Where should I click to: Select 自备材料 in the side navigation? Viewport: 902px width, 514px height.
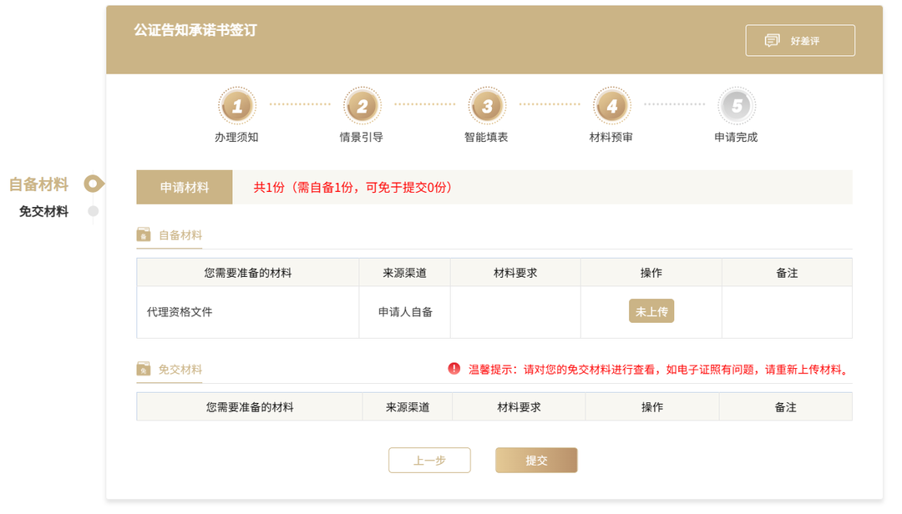coord(38,184)
